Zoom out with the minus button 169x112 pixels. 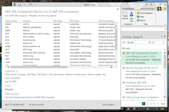point(139,109)
